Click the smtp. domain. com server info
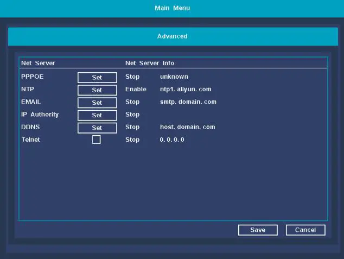The width and height of the screenshot is (344, 259). (x=188, y=102)
